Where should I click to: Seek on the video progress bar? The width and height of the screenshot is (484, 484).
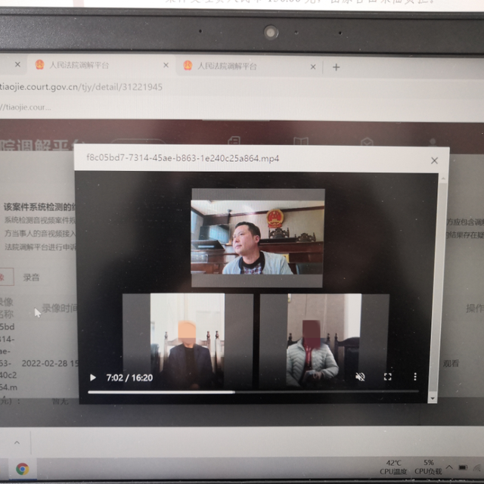(253, 392)
